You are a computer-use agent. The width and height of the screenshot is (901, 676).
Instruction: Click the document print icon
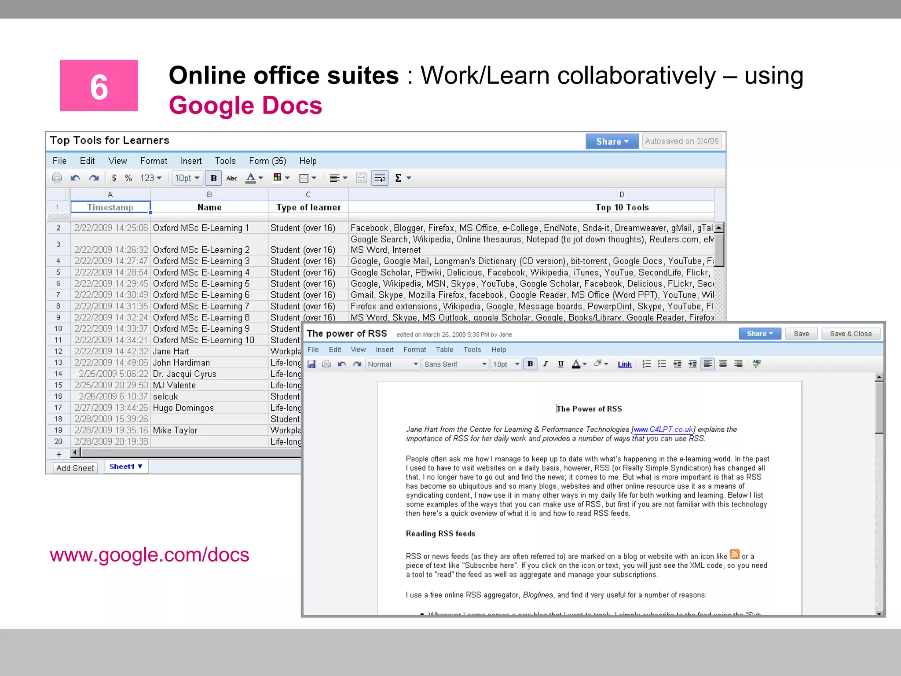(x=326, y=364)
